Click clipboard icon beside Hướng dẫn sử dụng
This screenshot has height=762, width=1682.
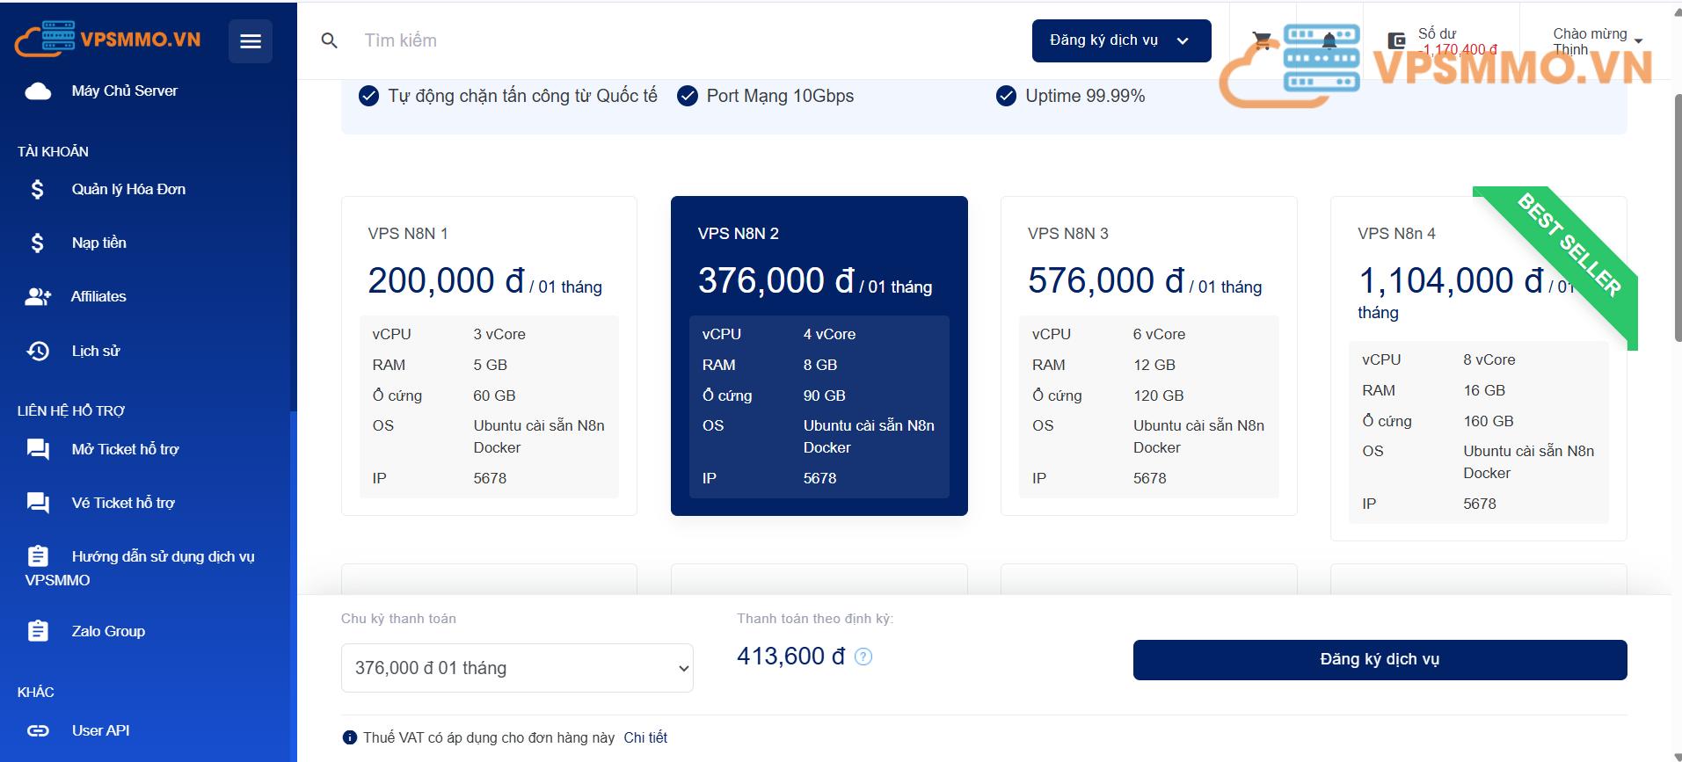pyautogui.click(x=38, y=555)
